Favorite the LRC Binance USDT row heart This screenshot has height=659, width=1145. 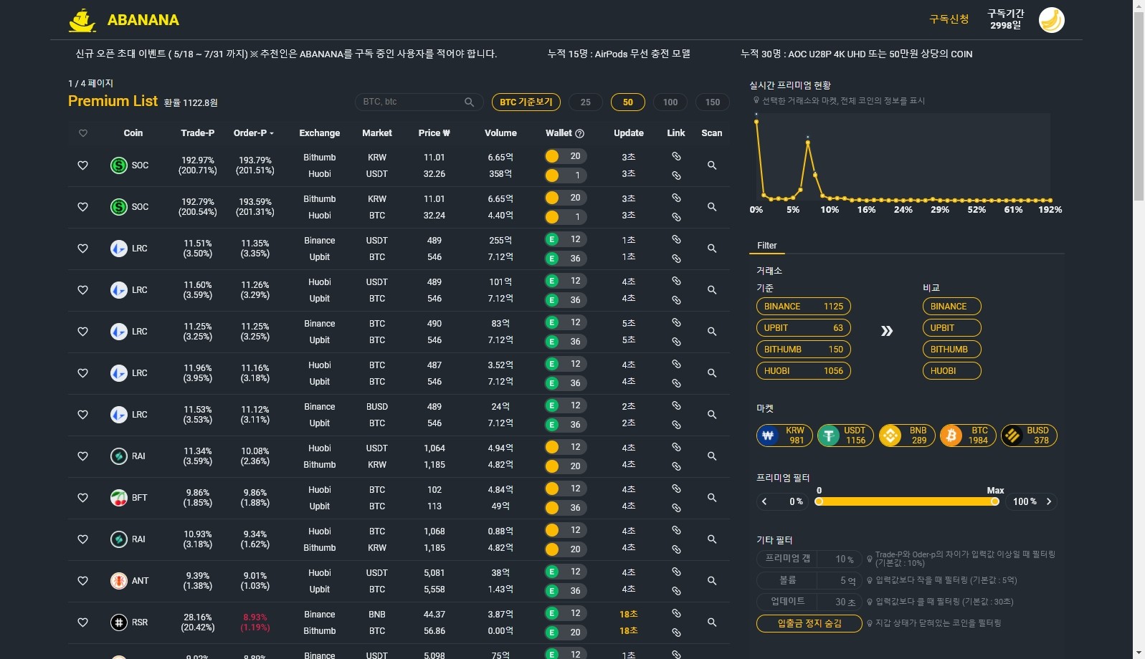pos(83,249)
